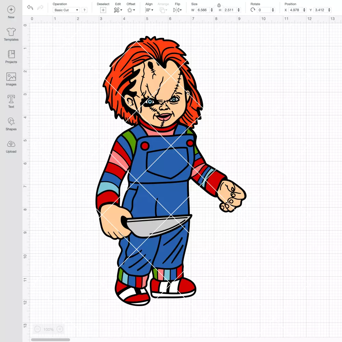342x342 pixels.
Task: Click the Undo arrow
Action: [x=30, y=8]
